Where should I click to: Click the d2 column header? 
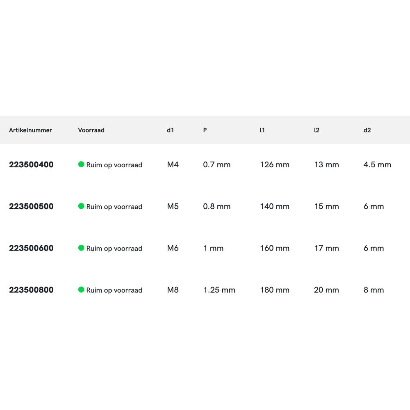(x=367, y=130)
